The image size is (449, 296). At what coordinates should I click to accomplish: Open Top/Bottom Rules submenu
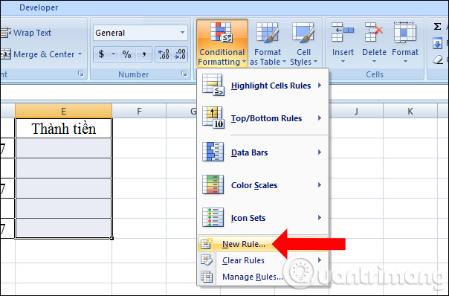(x=262, y=118)
